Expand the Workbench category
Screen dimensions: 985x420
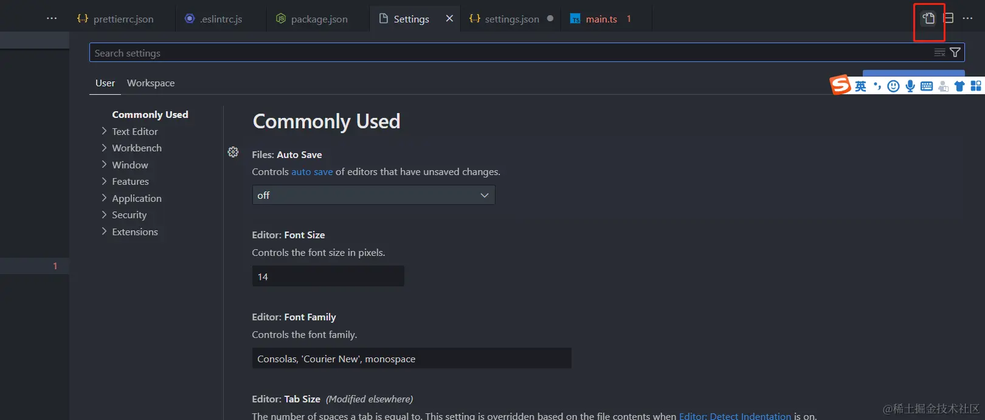[131, 148]
